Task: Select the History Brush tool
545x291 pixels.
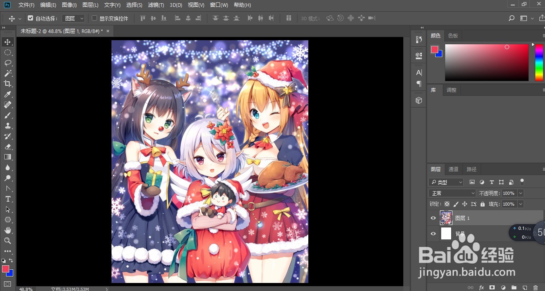Action: click(x=8, y=136)
